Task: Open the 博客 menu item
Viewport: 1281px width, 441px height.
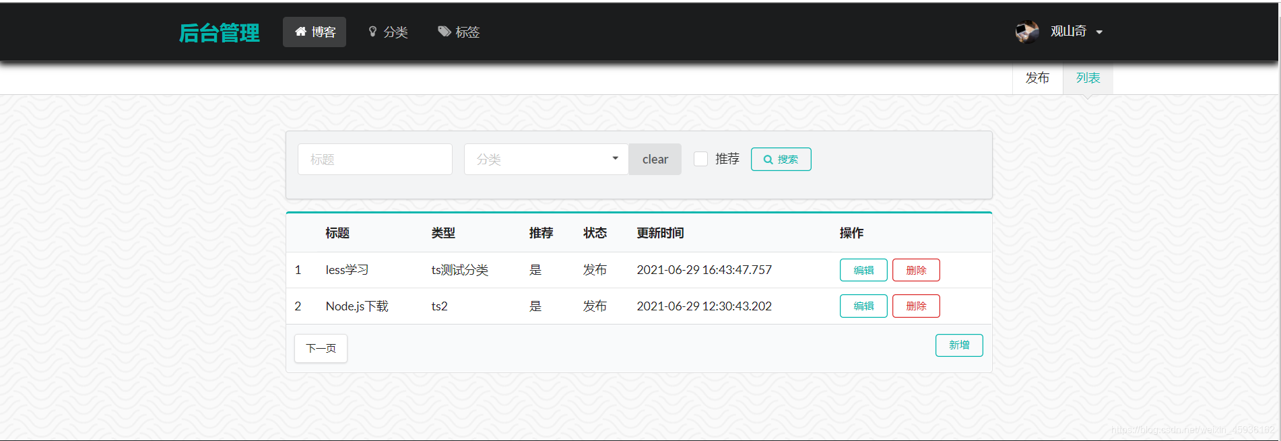Action: pyautogui.click(x=315, y=32)
